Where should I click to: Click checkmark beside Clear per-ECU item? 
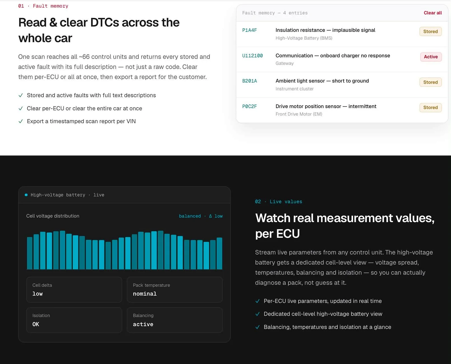tap(21, 108)
